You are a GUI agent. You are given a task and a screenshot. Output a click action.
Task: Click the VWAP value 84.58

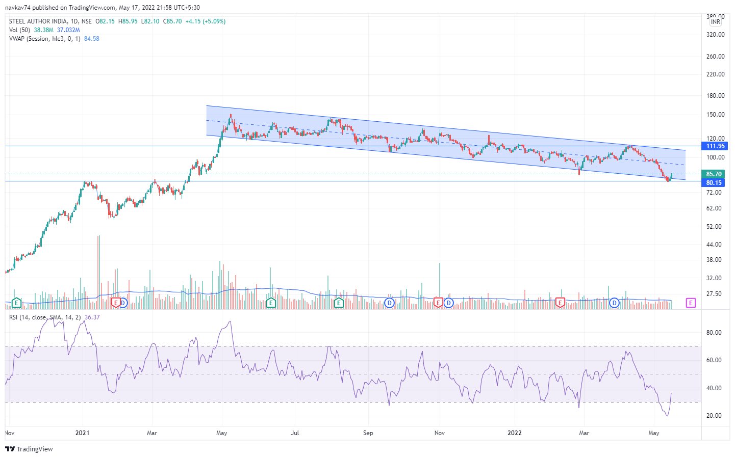[91, 39]
